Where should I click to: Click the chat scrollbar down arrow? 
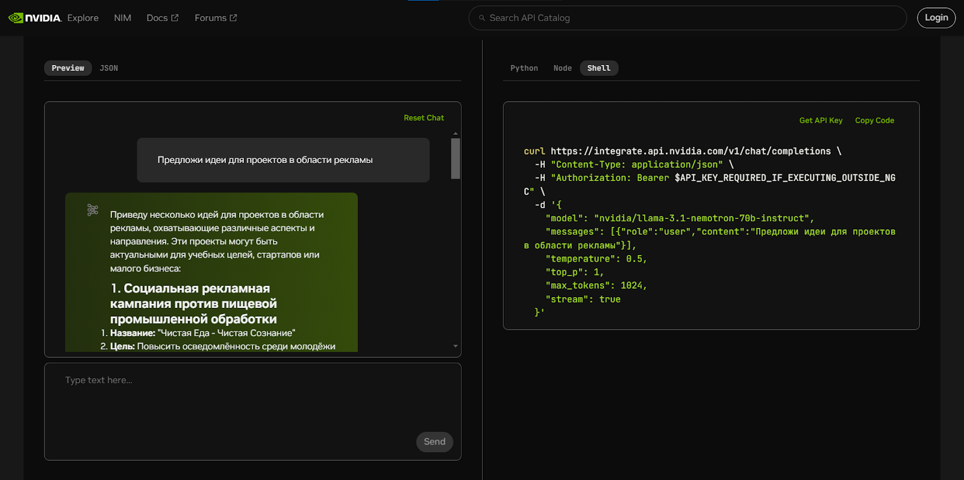pos(455,346)
